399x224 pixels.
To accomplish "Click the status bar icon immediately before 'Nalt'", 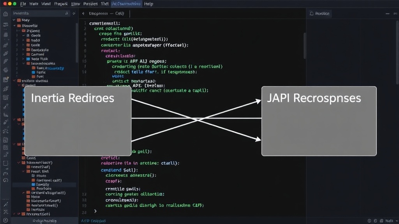I will click(x=381, y=221).
